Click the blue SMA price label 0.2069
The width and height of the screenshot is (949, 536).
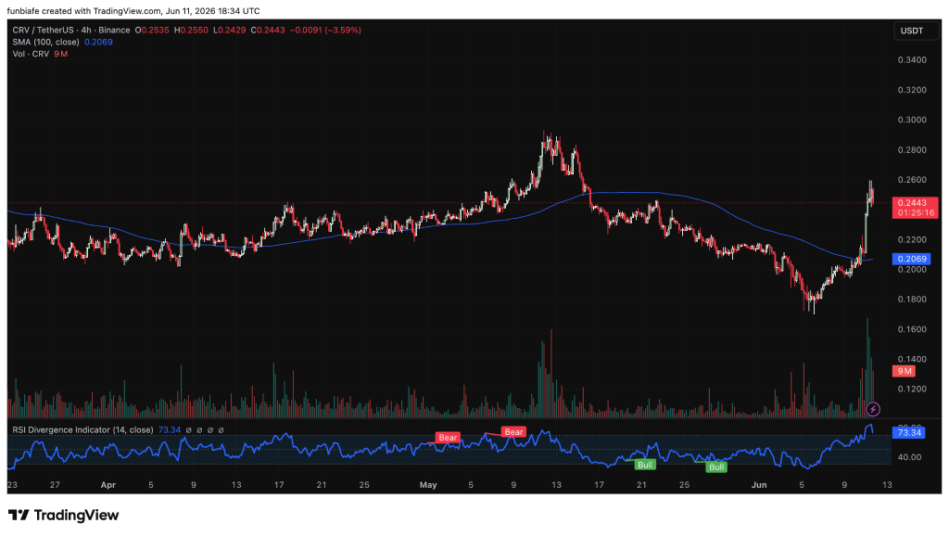tap(912, 259)
